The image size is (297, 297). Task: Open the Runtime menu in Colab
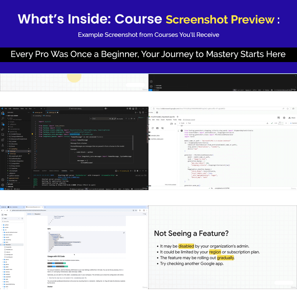coord(169,120)
